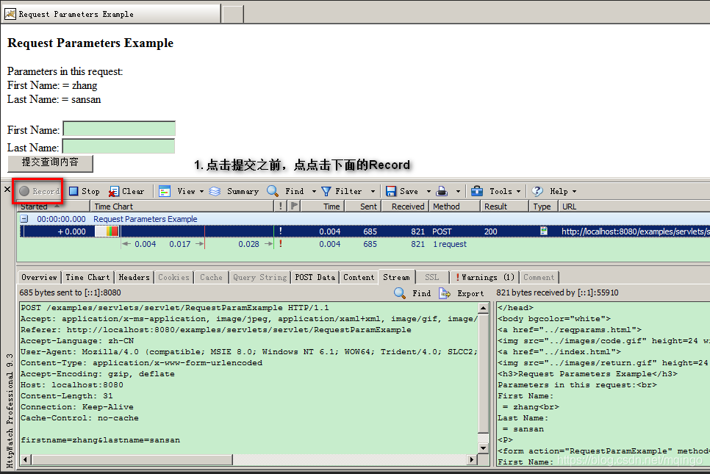Collapse the Request Parameters Example page group
710x474 pixels.
click(x=24, y=219)
